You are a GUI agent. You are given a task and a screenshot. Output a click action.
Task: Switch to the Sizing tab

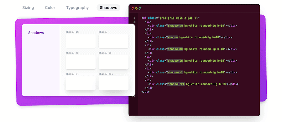pyautogui.click(x=28, y=8)
